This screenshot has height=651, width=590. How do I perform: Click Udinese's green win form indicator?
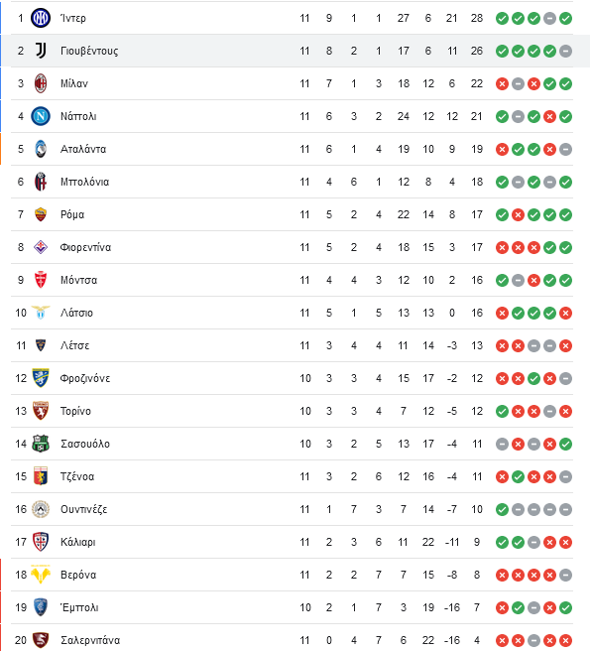pyautogui.click(x=502, y=509)
